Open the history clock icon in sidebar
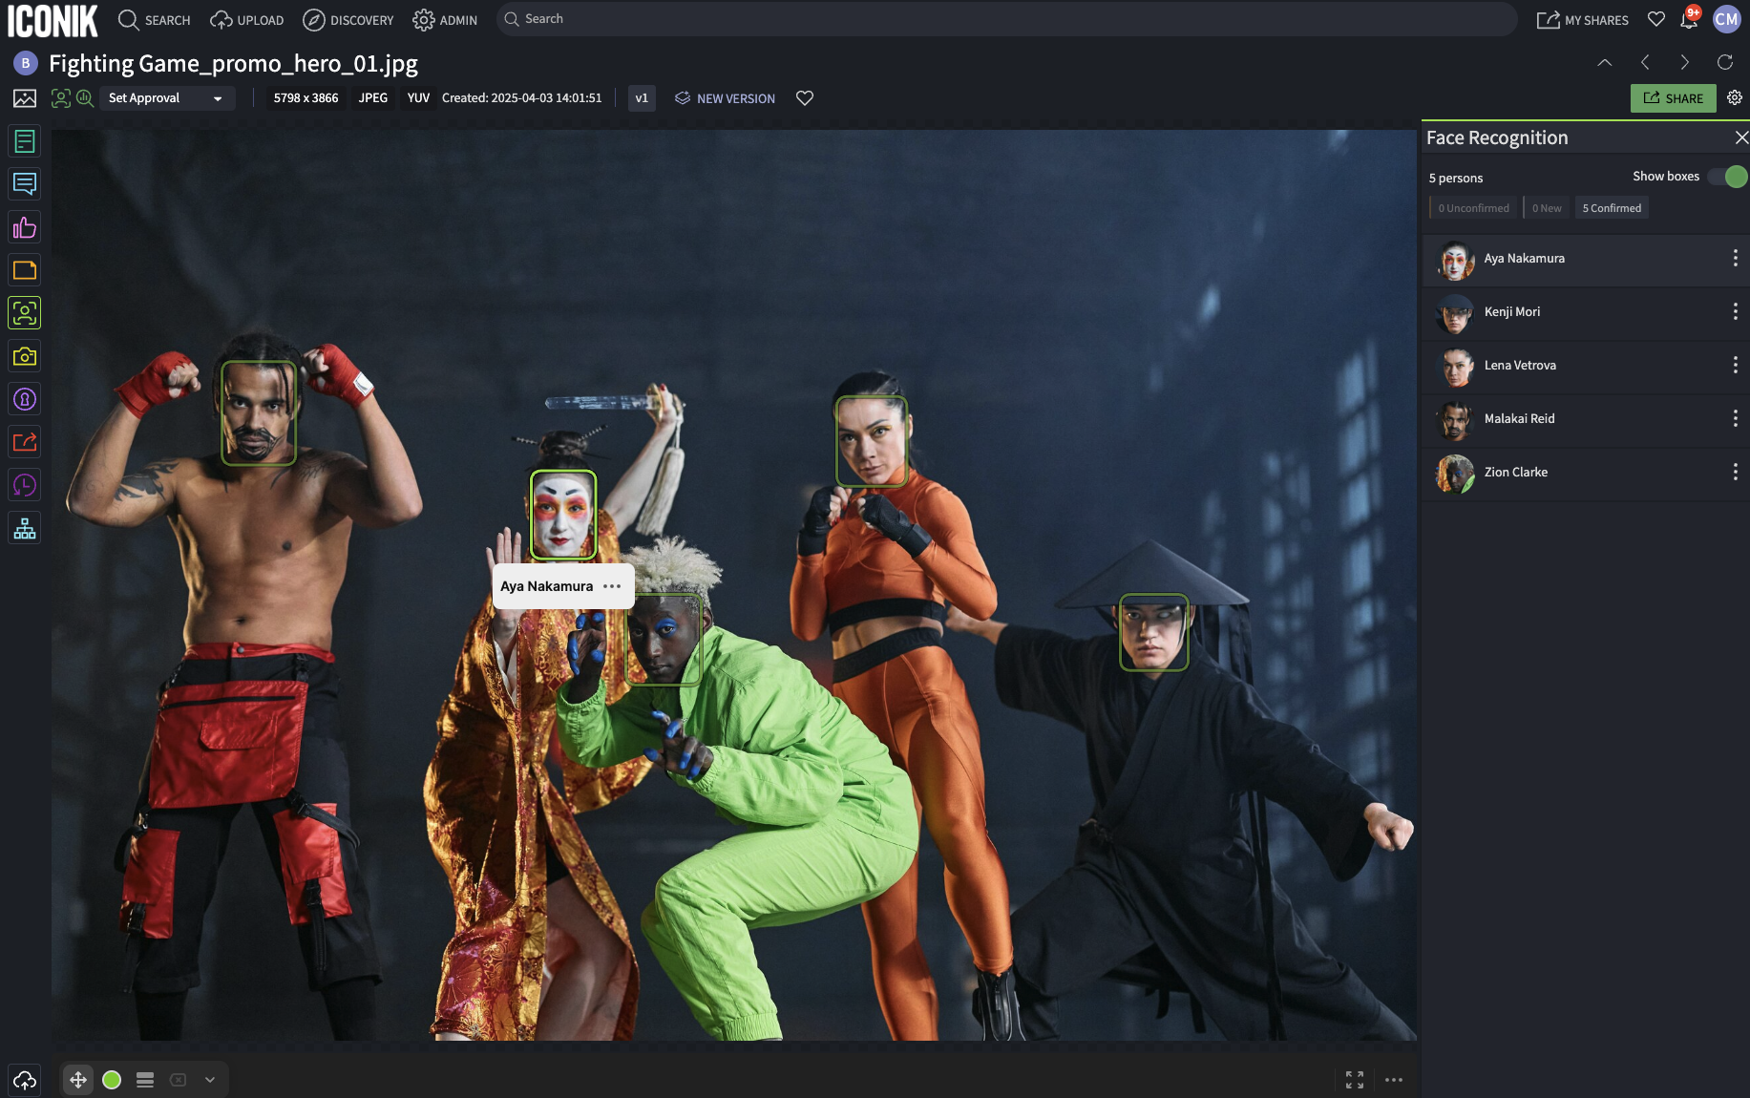The image size is (1750, 1098). coord(25,485)
